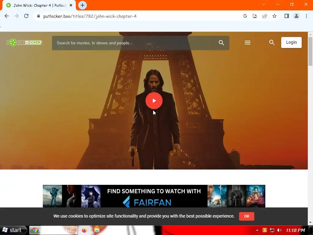The width and height of the screenshot is (313, 235).
Task: Click the magnifier inside the search box
Action: click(x=221, y=43)
